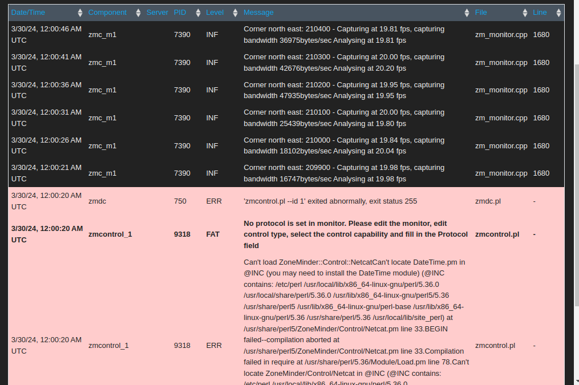The image size is (579, 385).
Task: Click the bold timestamp in the FAT row
Action: tap(47, 234)
